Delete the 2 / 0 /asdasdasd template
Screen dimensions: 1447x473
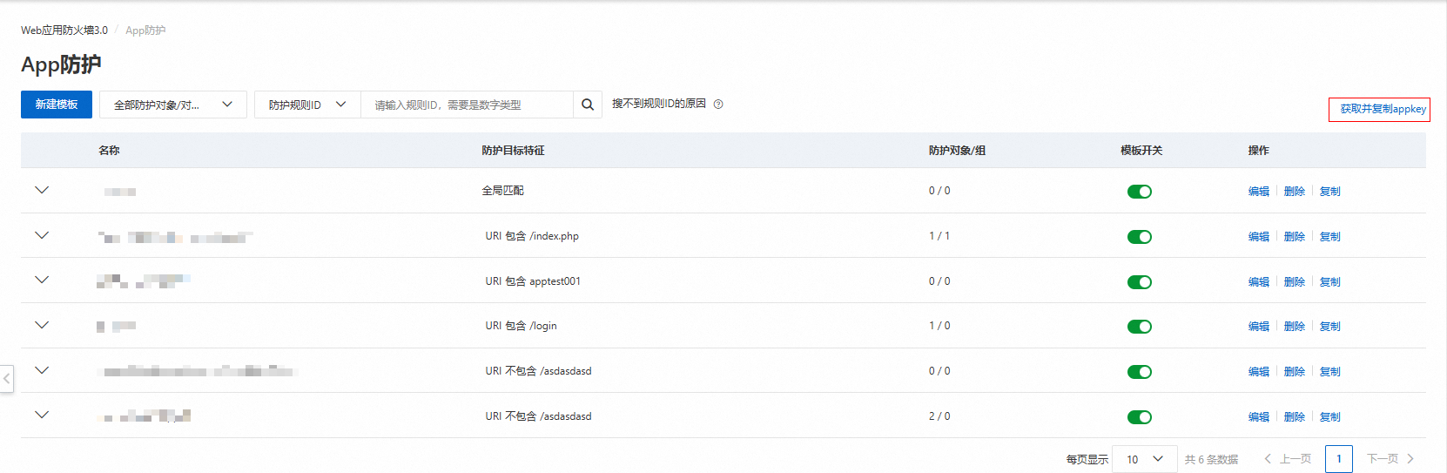click(1294, 417)
